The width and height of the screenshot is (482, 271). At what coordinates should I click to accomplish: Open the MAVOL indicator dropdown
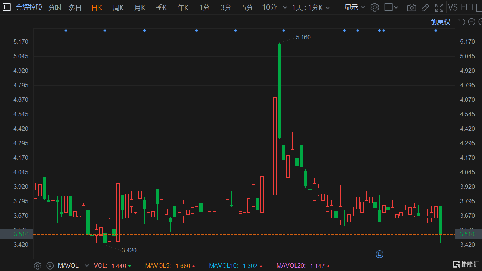click(68, 266)
